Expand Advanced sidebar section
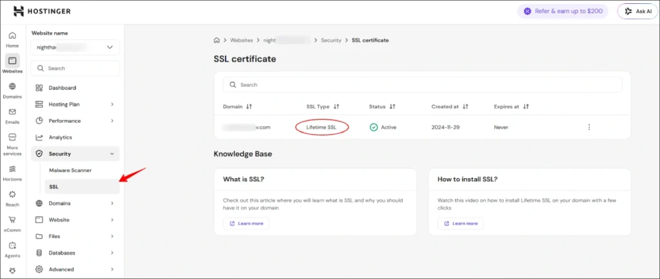660x279 pixels. [x=75, y=269]
